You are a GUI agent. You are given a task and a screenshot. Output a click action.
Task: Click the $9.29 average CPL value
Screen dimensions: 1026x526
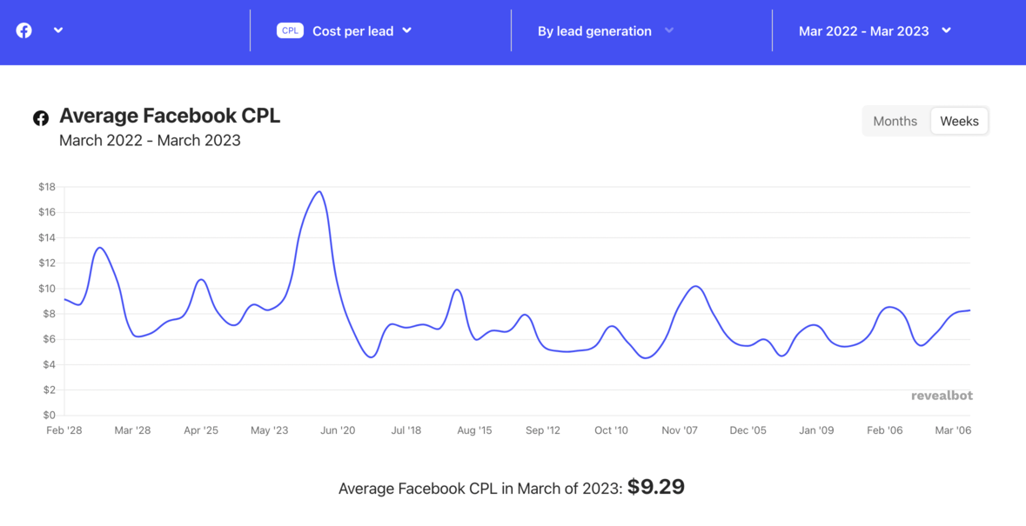[x=656, y=488]
